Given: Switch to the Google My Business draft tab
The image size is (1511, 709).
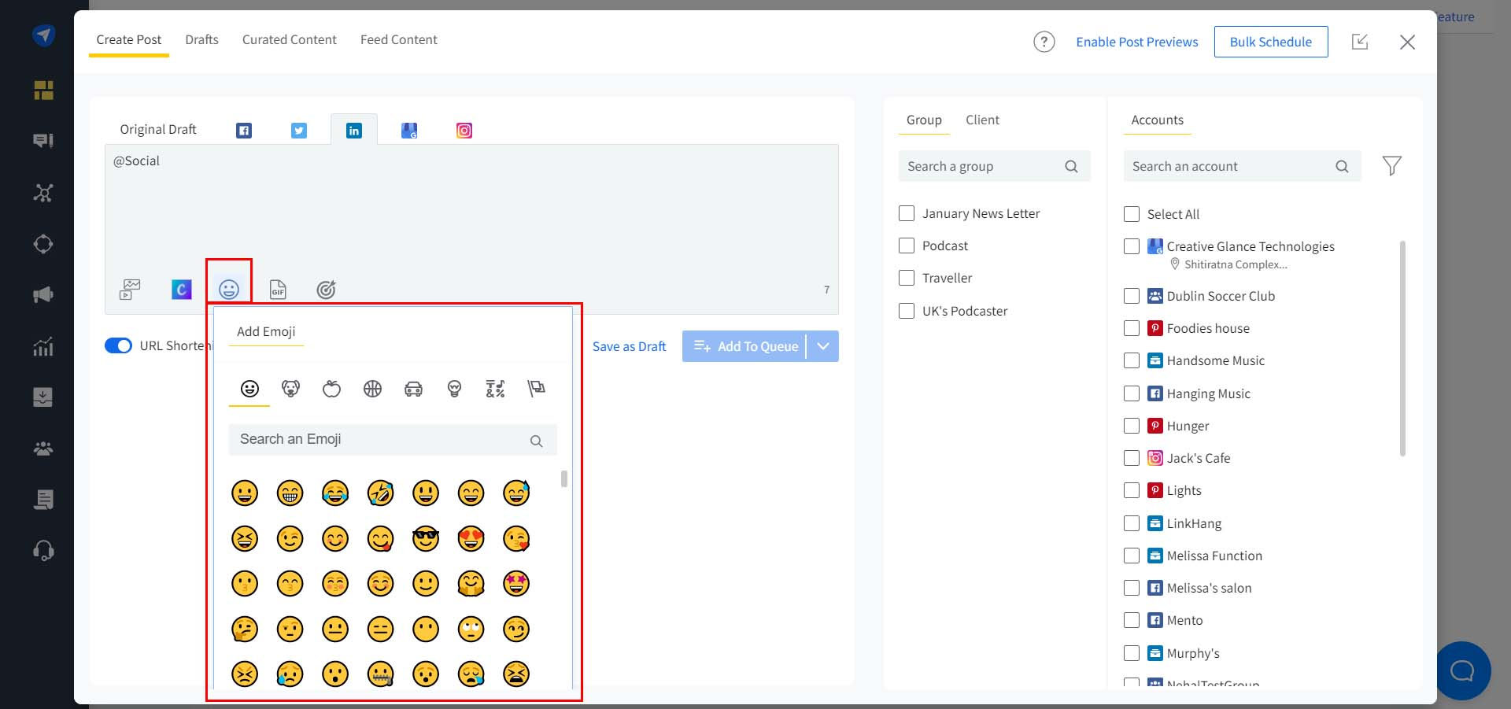Looking at the screenshot, I should coord(409,131).
